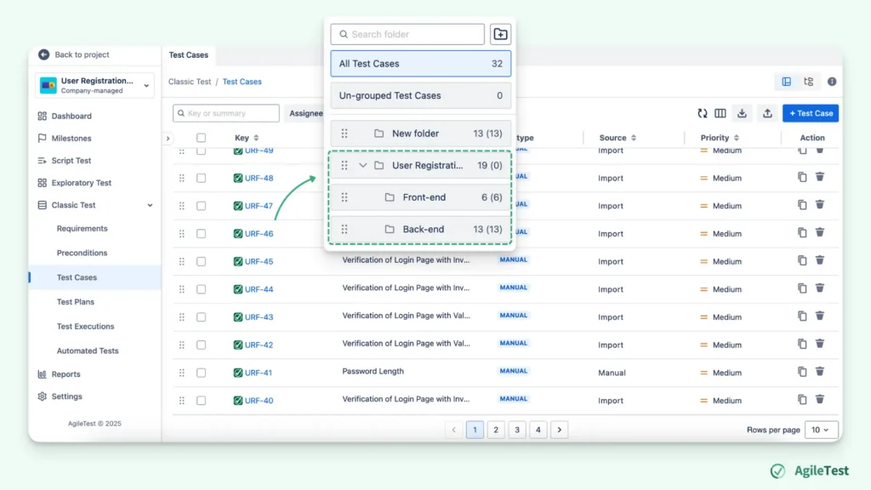
Task: Open the User Registration project dropdown
Action: [94, 86]
